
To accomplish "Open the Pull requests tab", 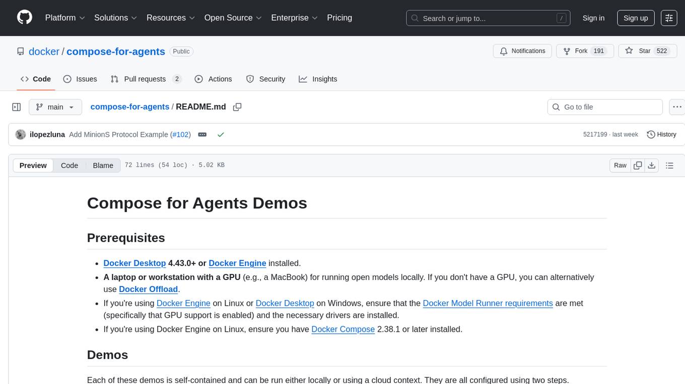I will click(146, 79).
